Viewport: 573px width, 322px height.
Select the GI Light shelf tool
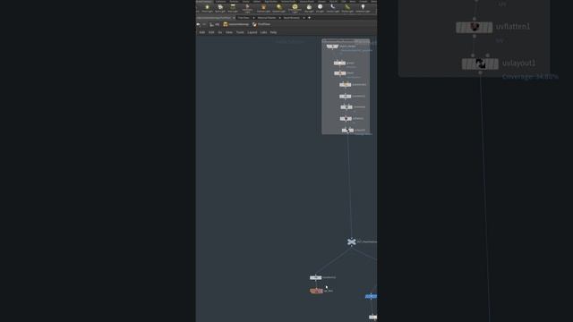click(x=321, y=8)
